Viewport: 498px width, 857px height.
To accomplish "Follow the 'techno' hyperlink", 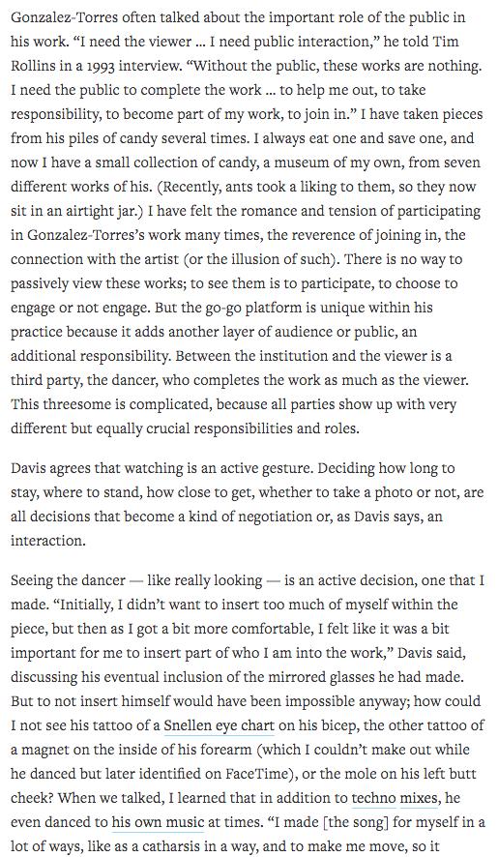I will 373,798.
